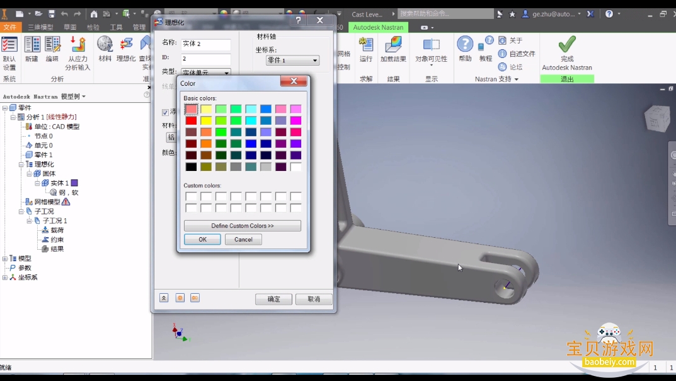The image size is (676, 381).
Task: Click the search help and commands box
Action: (445, 14)
